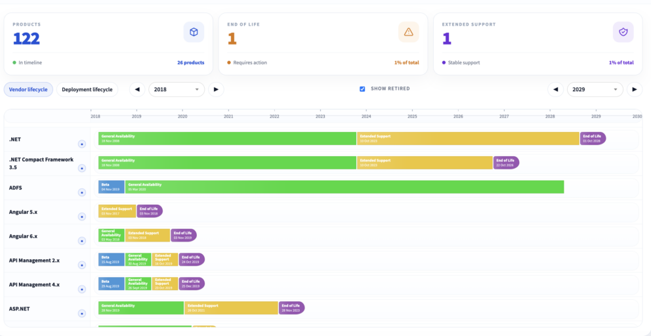Click the 'In timeline' status text
Image resolution: width=651 pixels, height=336 pixels.
[30, 63]
